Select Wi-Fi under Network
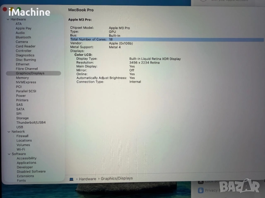Viewport: 265px width, 198px height. [21, 149]
